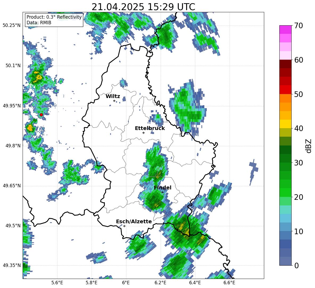Click the title '21.04.2025 15:29 UTC'
Screen dimensions: 315x288
(143, 7)
